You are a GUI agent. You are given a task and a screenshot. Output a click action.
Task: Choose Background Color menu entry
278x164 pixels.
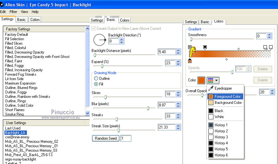tap(225, 103)
